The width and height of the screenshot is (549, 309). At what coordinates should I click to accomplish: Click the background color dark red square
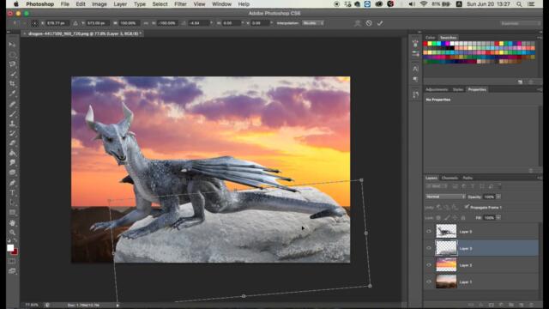coord(15,251)
